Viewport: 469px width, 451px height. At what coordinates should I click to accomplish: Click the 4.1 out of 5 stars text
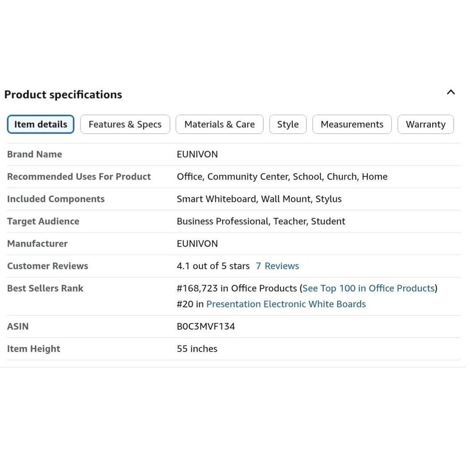coord(213,266)
